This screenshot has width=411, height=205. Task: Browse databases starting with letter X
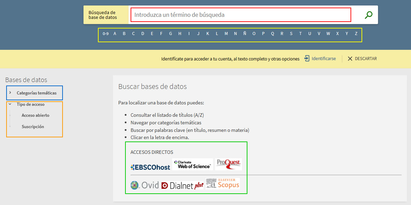click(x=337, y=34)
